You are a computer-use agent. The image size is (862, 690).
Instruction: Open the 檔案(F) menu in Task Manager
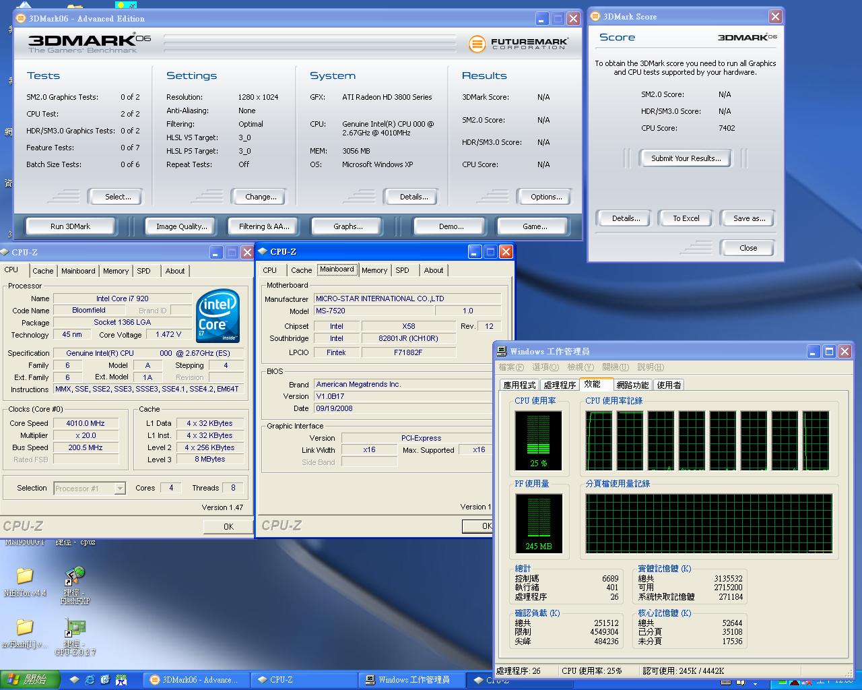click(511, 367)
